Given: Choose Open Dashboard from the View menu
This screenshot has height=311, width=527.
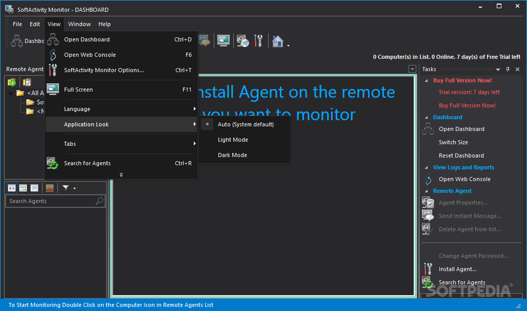Looking at the screenshot, I should click(x=121, y=39).
